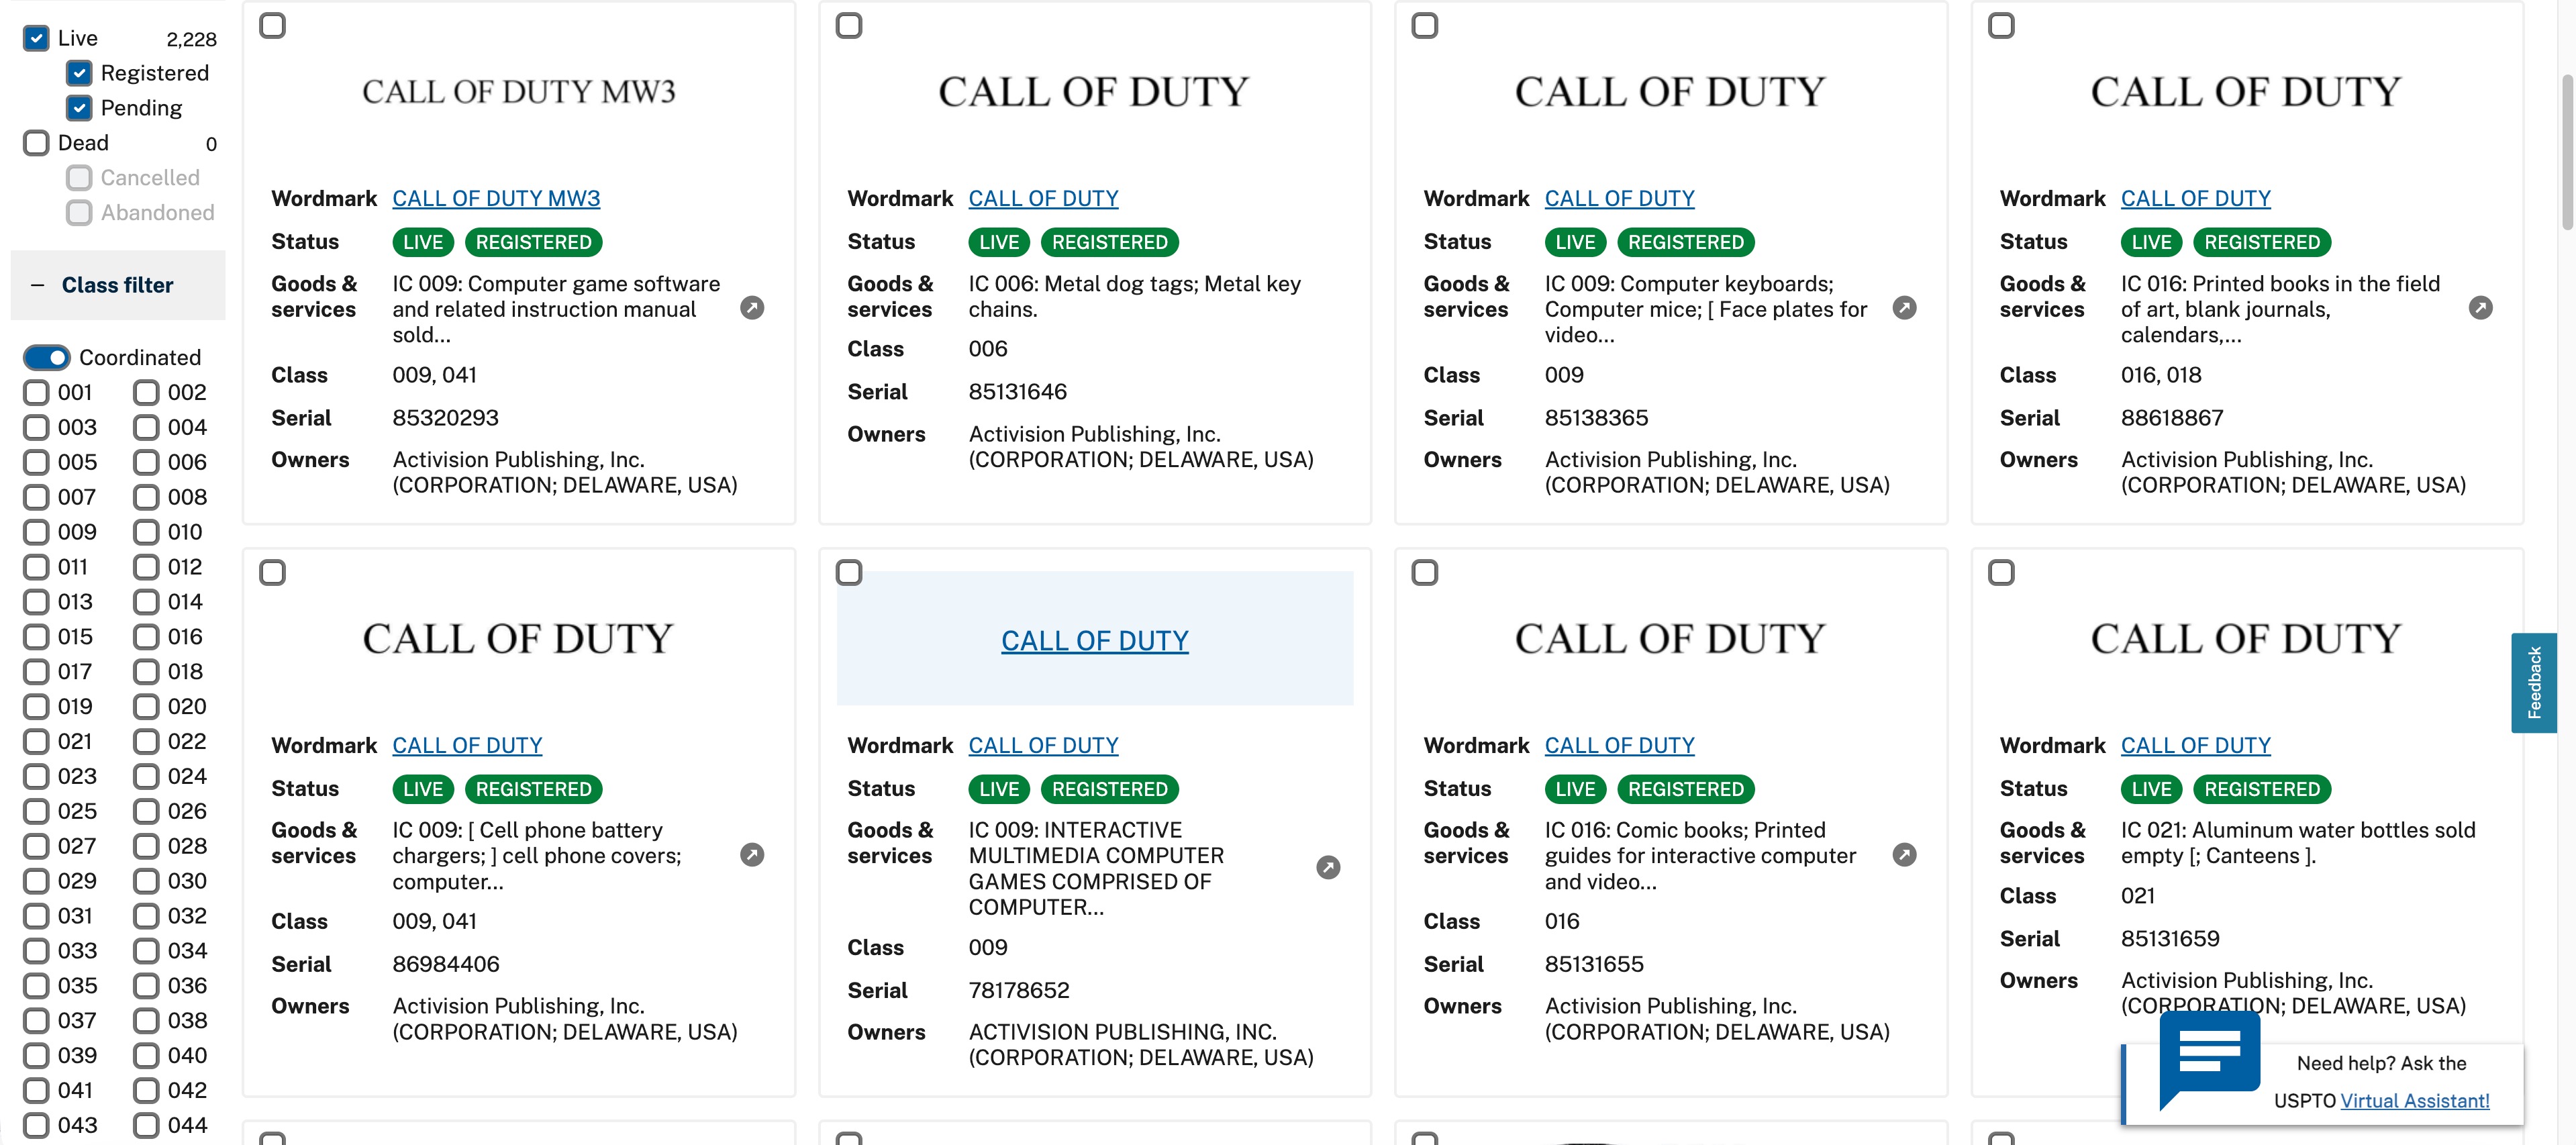This screenshot has width=2576, height=1145.
Task: Uncheck the Registered checkbox
Action: pyautogui.click(x=79, y=73)
